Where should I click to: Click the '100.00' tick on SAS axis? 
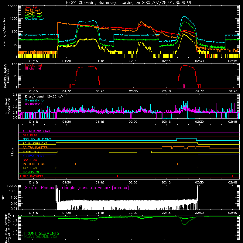point(12,186)
